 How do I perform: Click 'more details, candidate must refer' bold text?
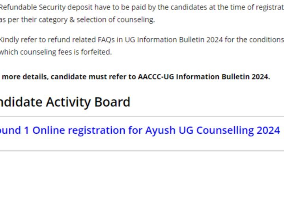tap(69, 77)
